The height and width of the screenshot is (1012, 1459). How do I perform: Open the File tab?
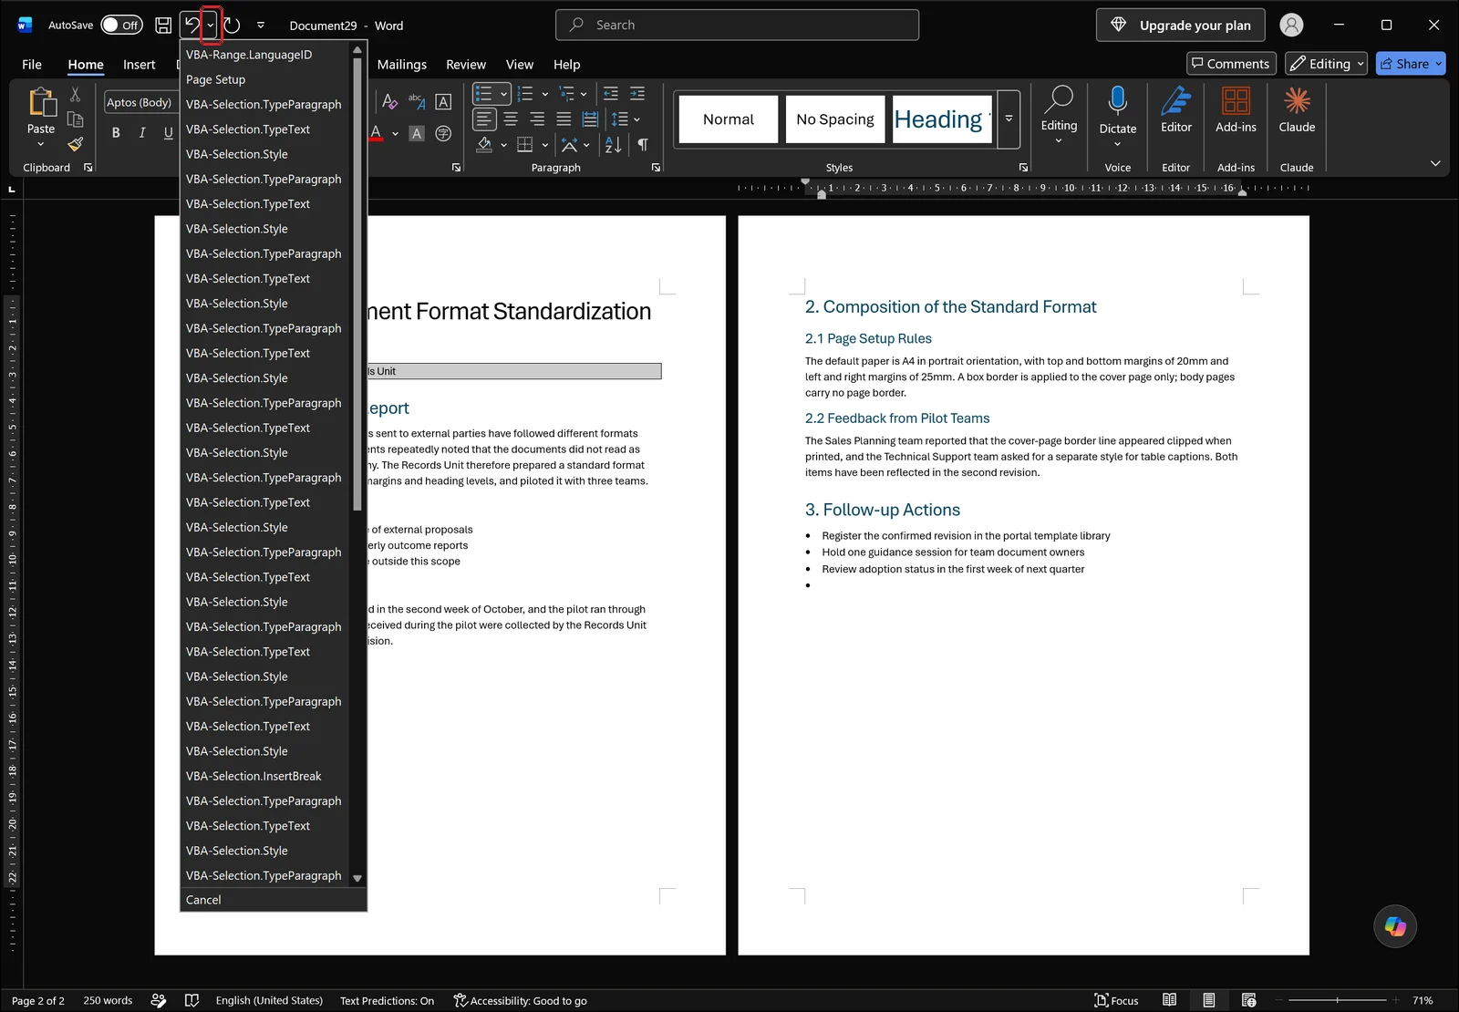click(32, 65)
